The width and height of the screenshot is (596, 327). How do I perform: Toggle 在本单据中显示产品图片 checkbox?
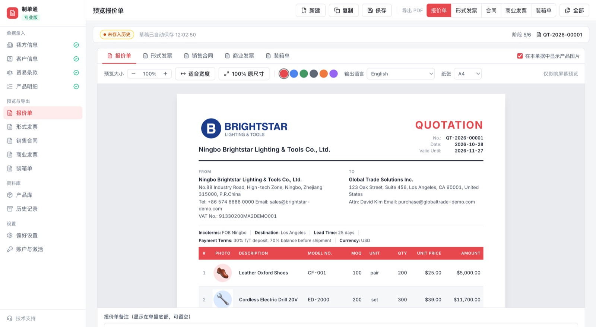pos(520,56)
